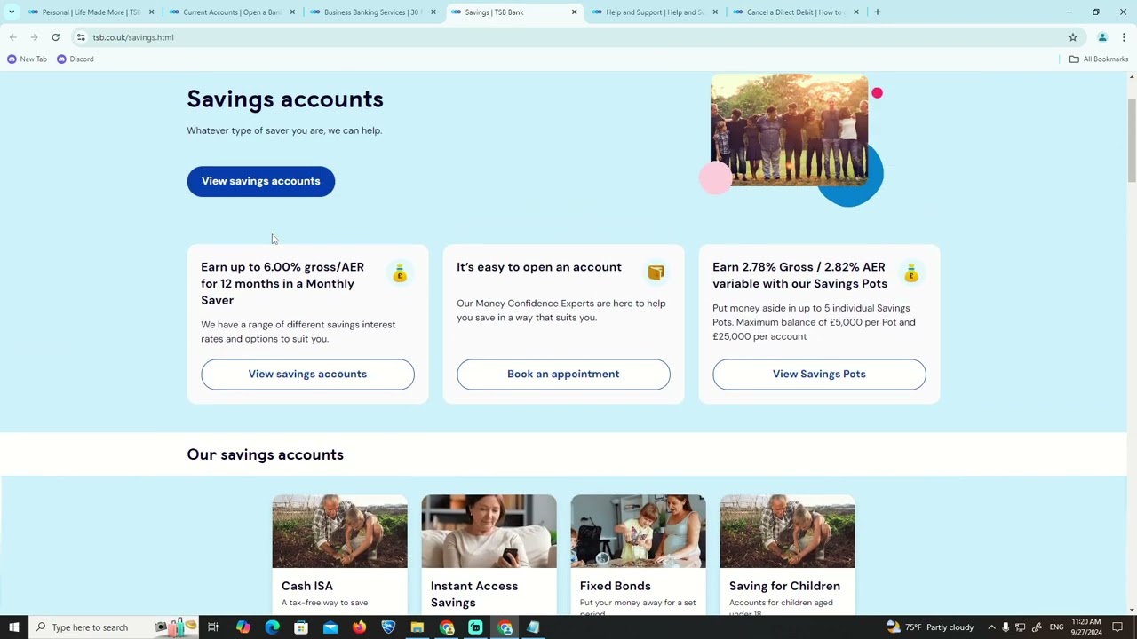Open the Discord bookmark
This screenshot has height=639, width=1137.
(75, 59)
